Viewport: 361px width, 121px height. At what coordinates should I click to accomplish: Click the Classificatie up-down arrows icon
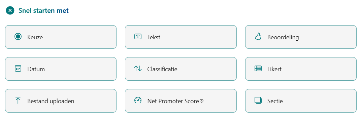click(138, 69)
